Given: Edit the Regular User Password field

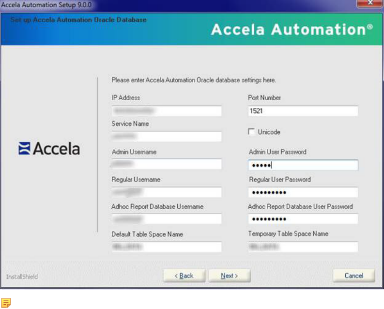Looking at the screenshot, I should (x=303, y=192).
